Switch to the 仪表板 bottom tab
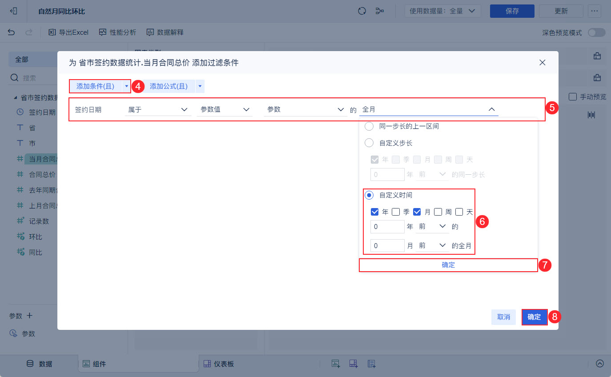Image resolution: width=611 pixels, height=377 pixels. (219, 364)
